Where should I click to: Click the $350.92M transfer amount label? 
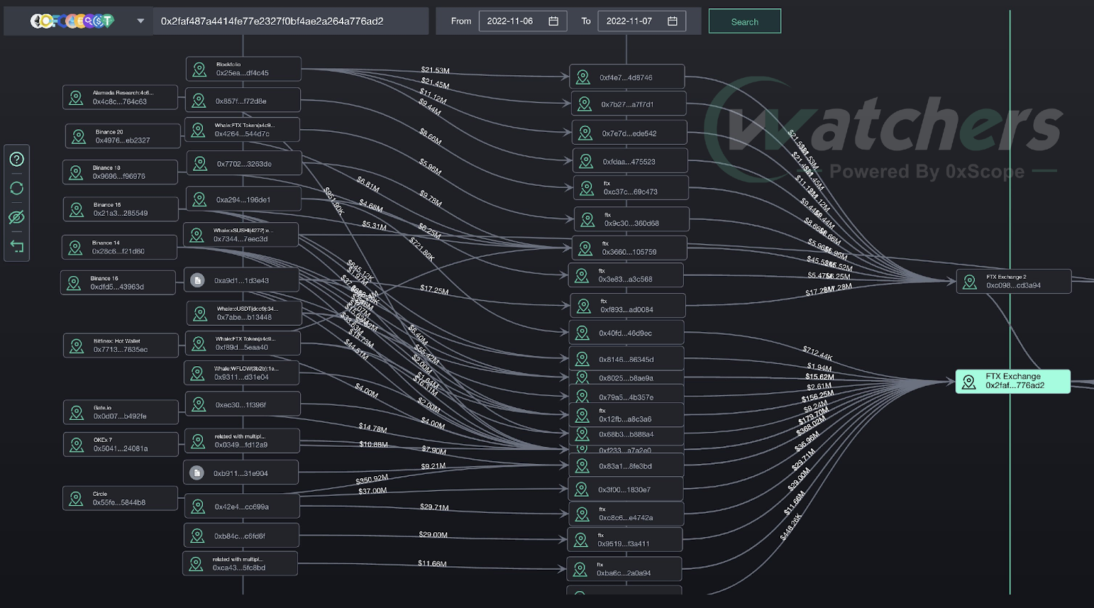(372, 479)
